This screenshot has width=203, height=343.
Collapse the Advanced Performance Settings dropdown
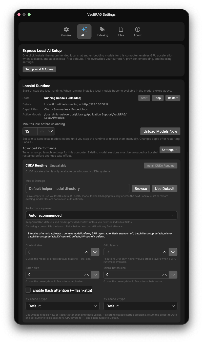click(170, 150)
